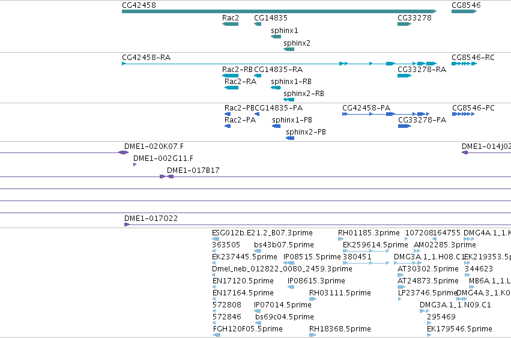Click the 363505 EST label
Screen dimensions: 511x338
tap(226, 245)
